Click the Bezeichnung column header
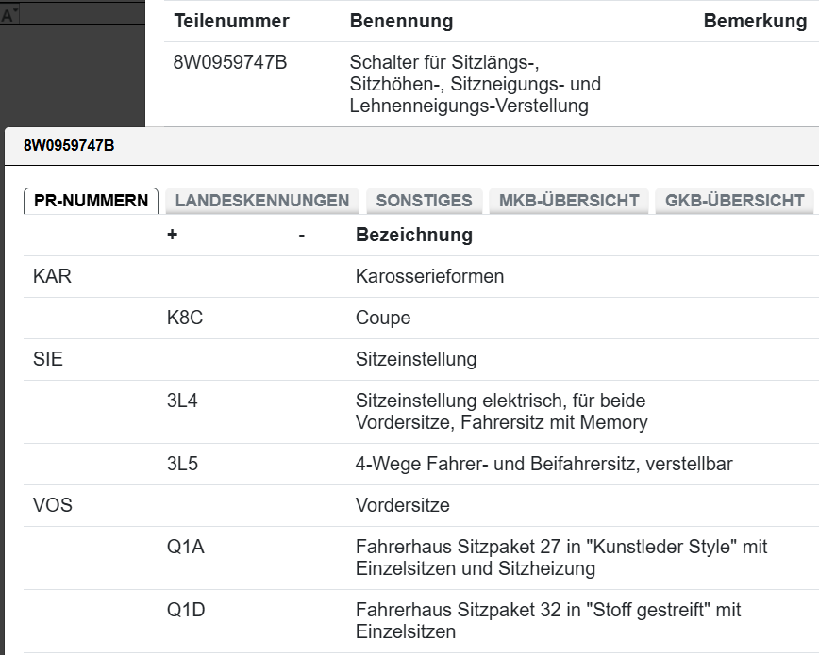 click(x=414, y=235)
